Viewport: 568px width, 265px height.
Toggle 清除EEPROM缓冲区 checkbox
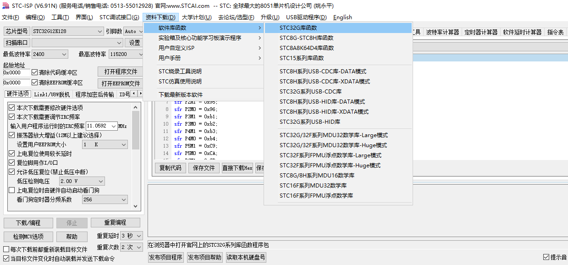point(34,83)
